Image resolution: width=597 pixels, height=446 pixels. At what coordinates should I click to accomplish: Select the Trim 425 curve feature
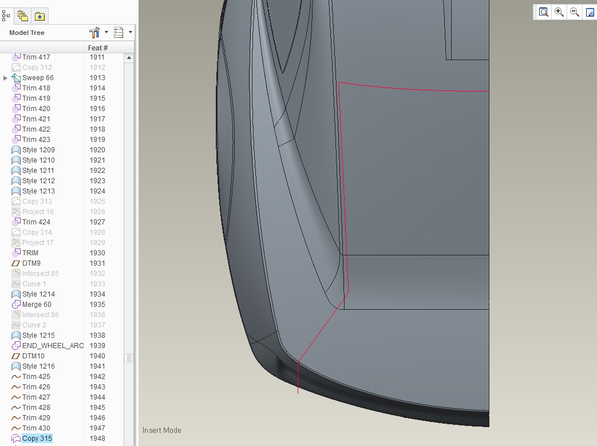36,376
